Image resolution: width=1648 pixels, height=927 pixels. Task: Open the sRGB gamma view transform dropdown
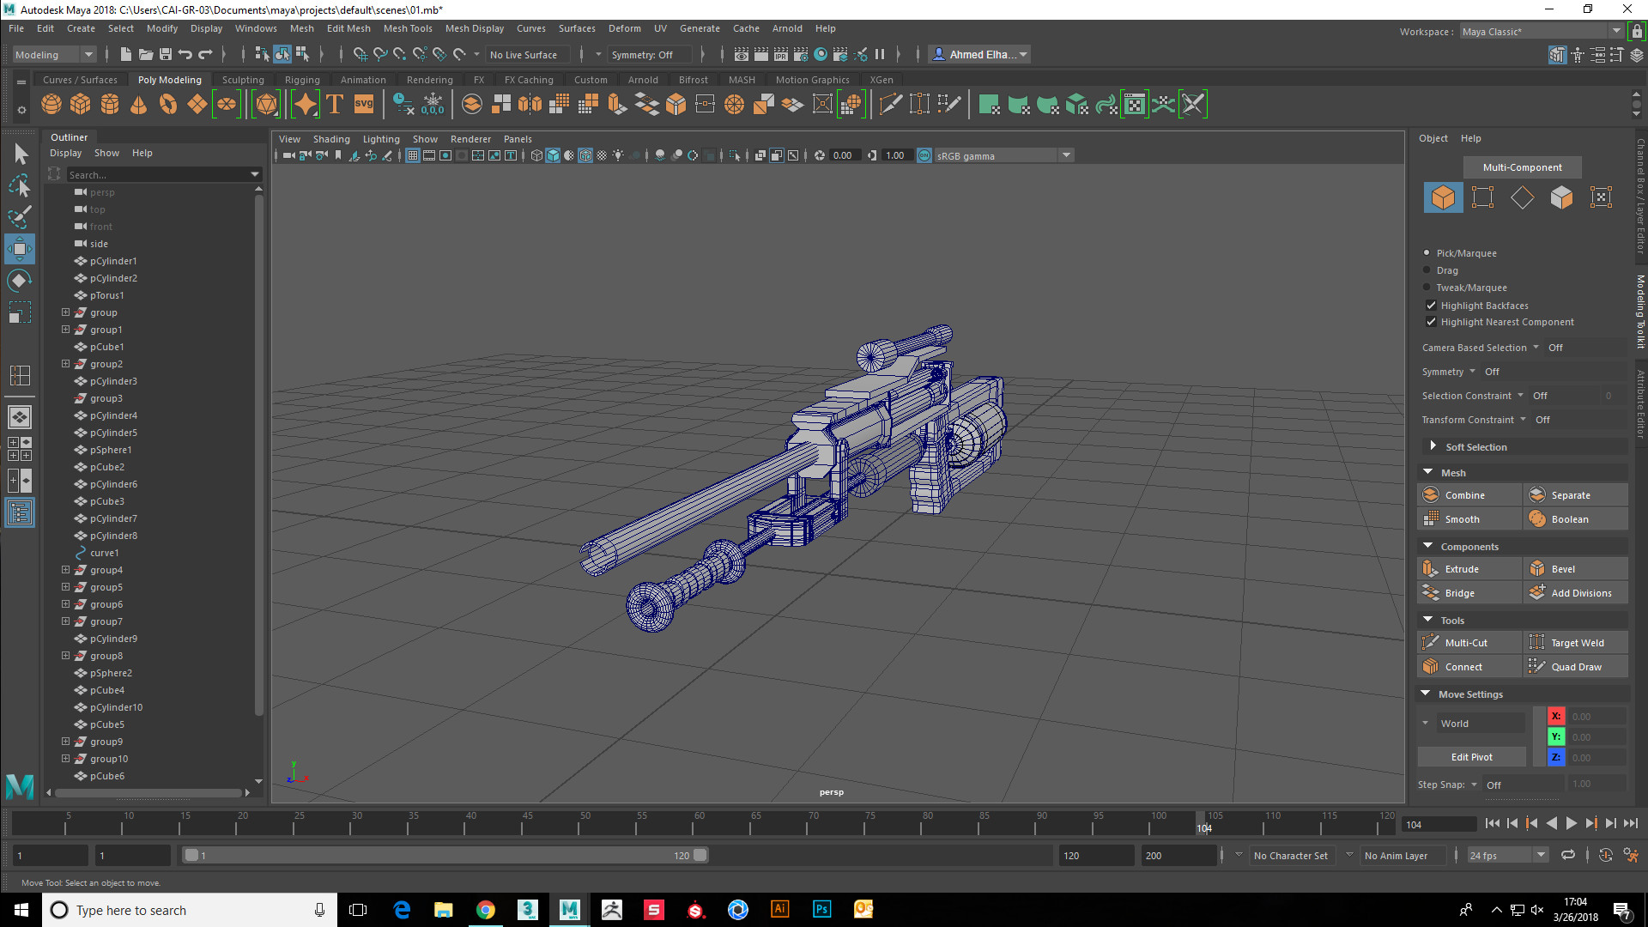(x=1003, y=156)
